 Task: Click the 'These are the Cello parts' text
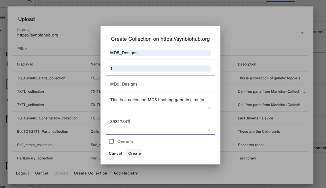259,132
